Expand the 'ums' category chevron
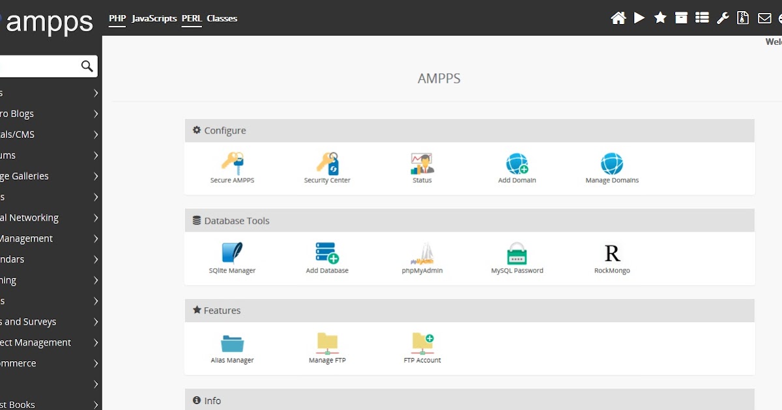This screenshot has width=782, height=410. click(96, 156)
